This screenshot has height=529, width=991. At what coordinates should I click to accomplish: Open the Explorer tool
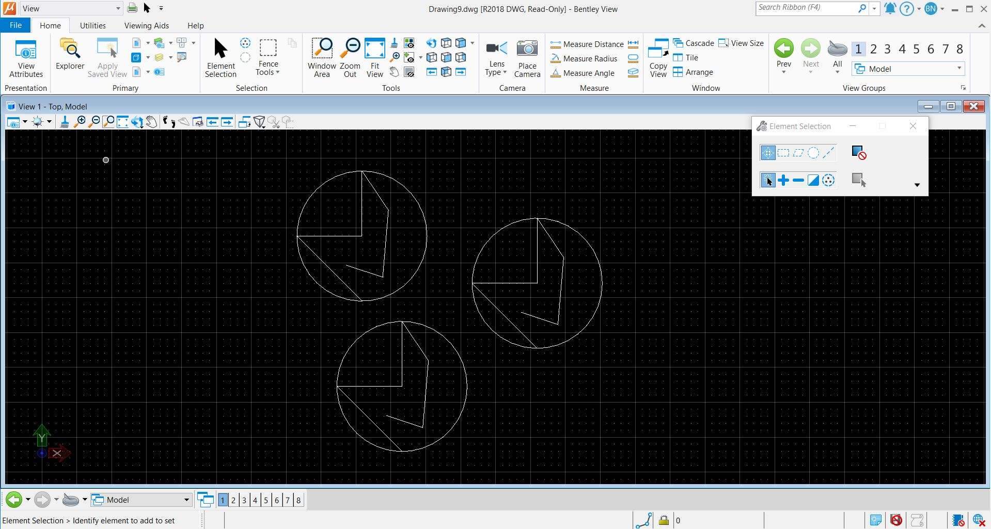pyautogui.click(x=70, y=55)
